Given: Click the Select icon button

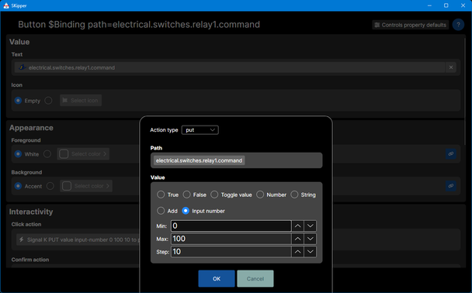Looking at the screenshot, I should tap(81, 100).
